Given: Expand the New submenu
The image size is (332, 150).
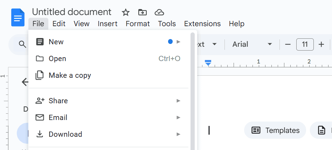Looking at the screenshot, I should pos(109,42).
